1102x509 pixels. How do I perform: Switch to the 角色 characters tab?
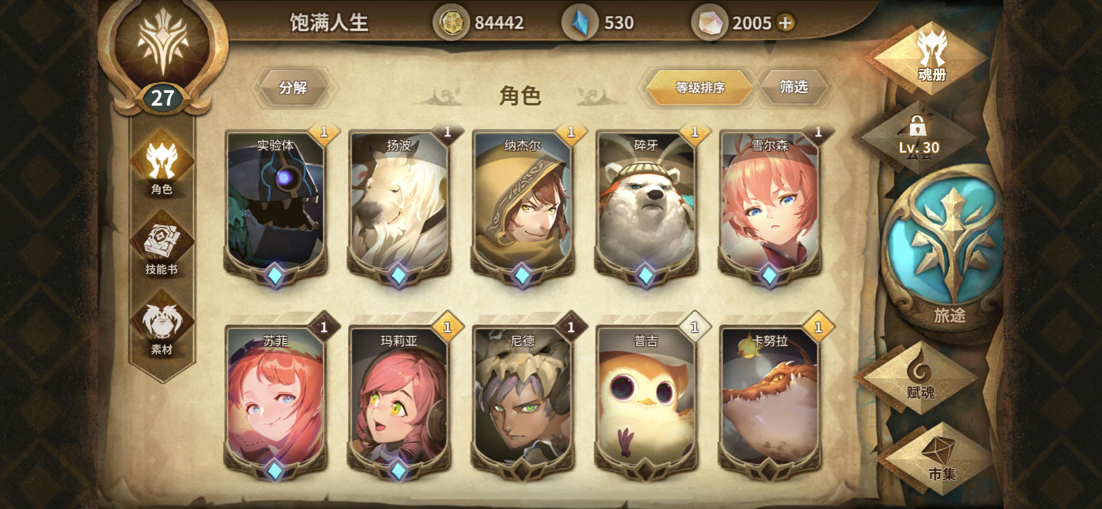162,165
